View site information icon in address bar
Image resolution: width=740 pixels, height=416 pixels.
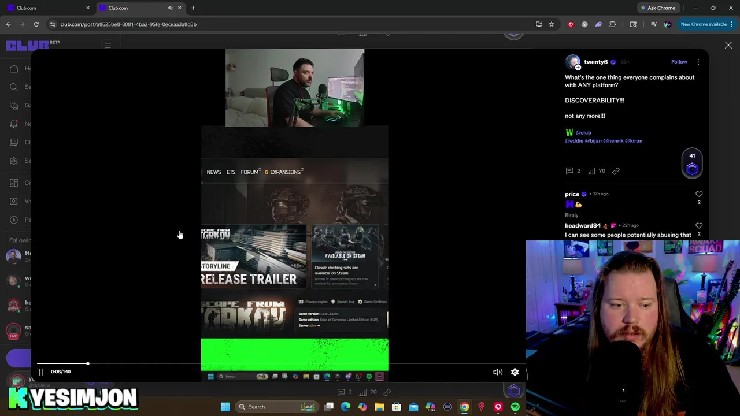coord(53,24)
